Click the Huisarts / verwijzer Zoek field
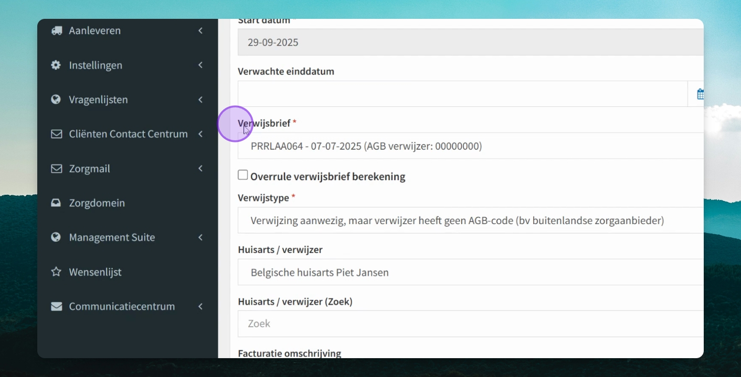 pos(471,324)
